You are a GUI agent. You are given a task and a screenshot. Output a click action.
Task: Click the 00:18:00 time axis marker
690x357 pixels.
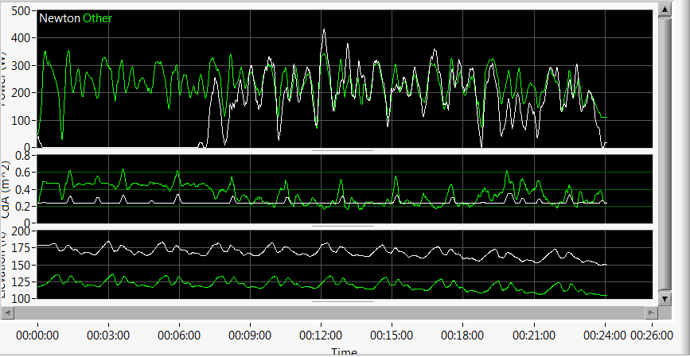[462, 336]
